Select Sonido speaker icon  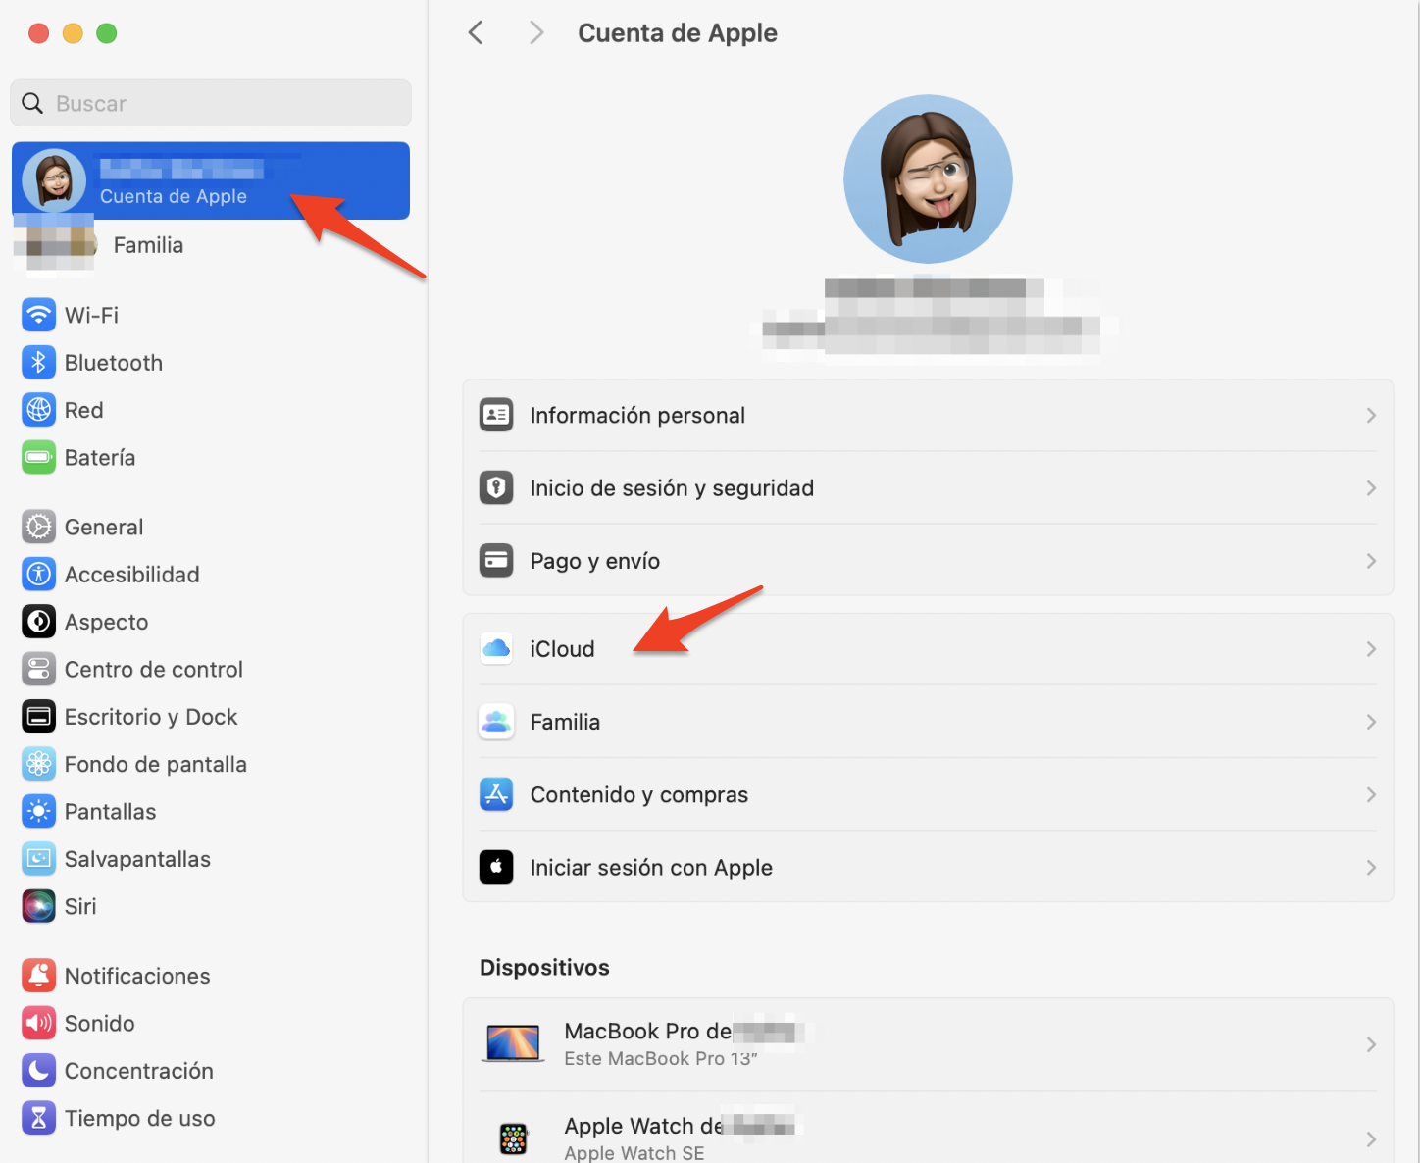(38, 1023)
